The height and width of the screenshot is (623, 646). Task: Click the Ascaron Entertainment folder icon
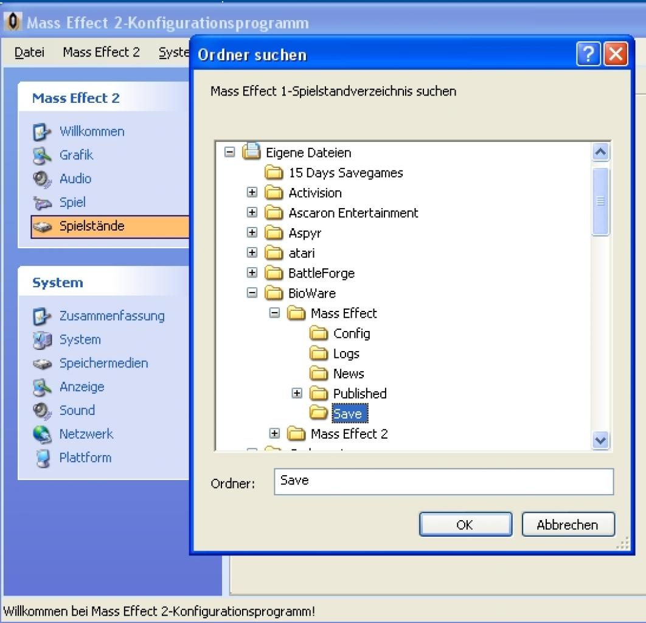tap(274, 212)
